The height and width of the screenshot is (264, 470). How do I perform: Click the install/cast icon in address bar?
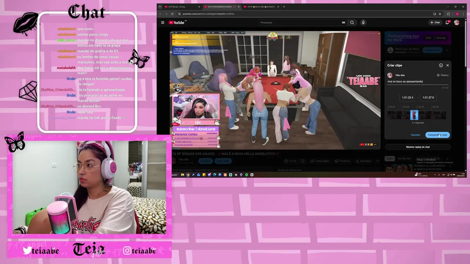click(434, 14)
